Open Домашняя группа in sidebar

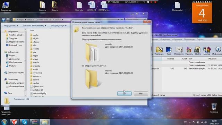pos(14,73)
